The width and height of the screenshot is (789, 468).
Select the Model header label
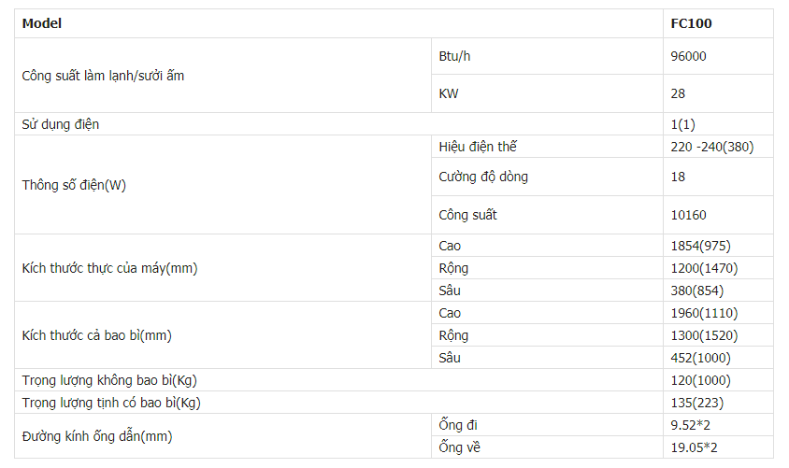[x=42, y=23]
